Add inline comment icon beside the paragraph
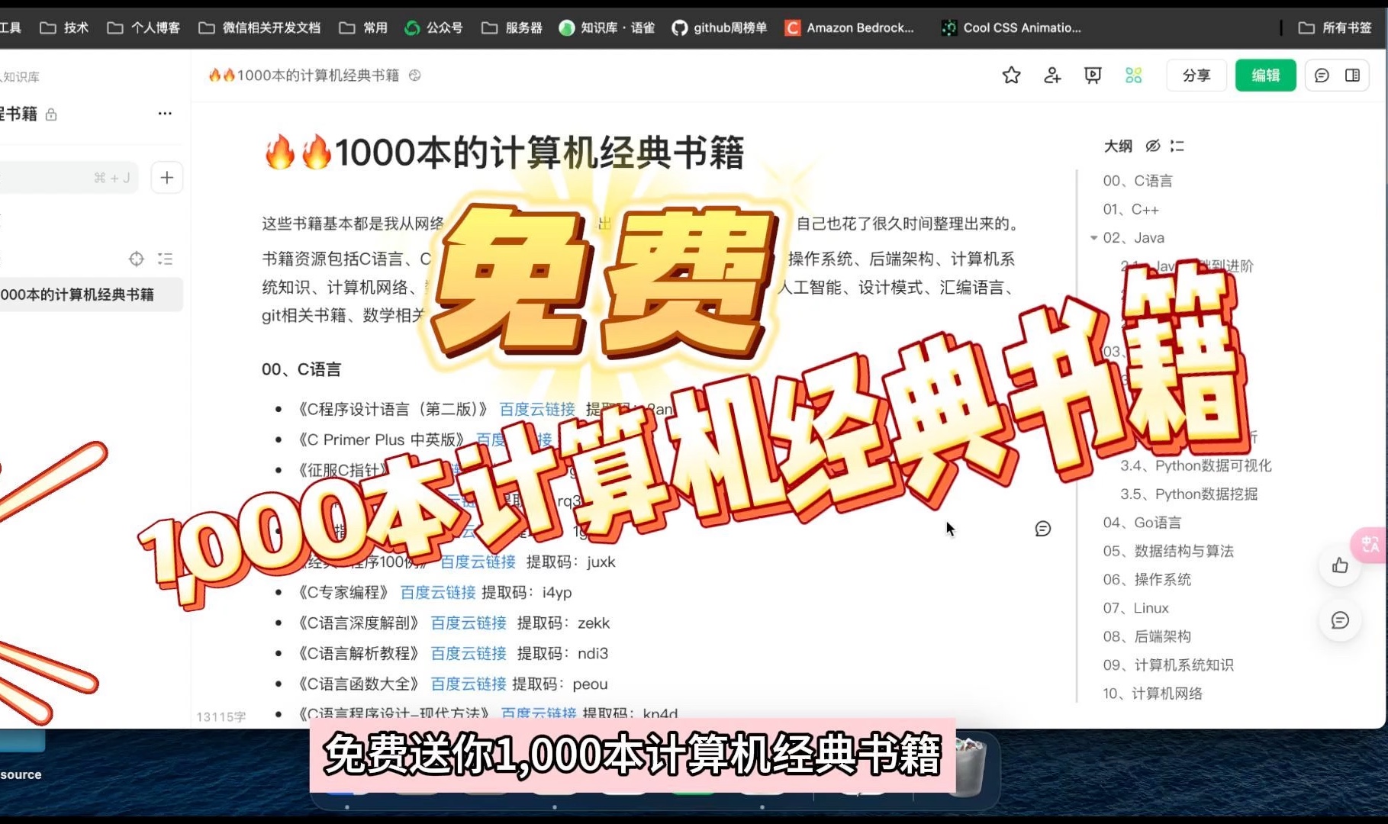This screenshot has height=824, width=1388. pyautogui.click(x=1042, y=529)
